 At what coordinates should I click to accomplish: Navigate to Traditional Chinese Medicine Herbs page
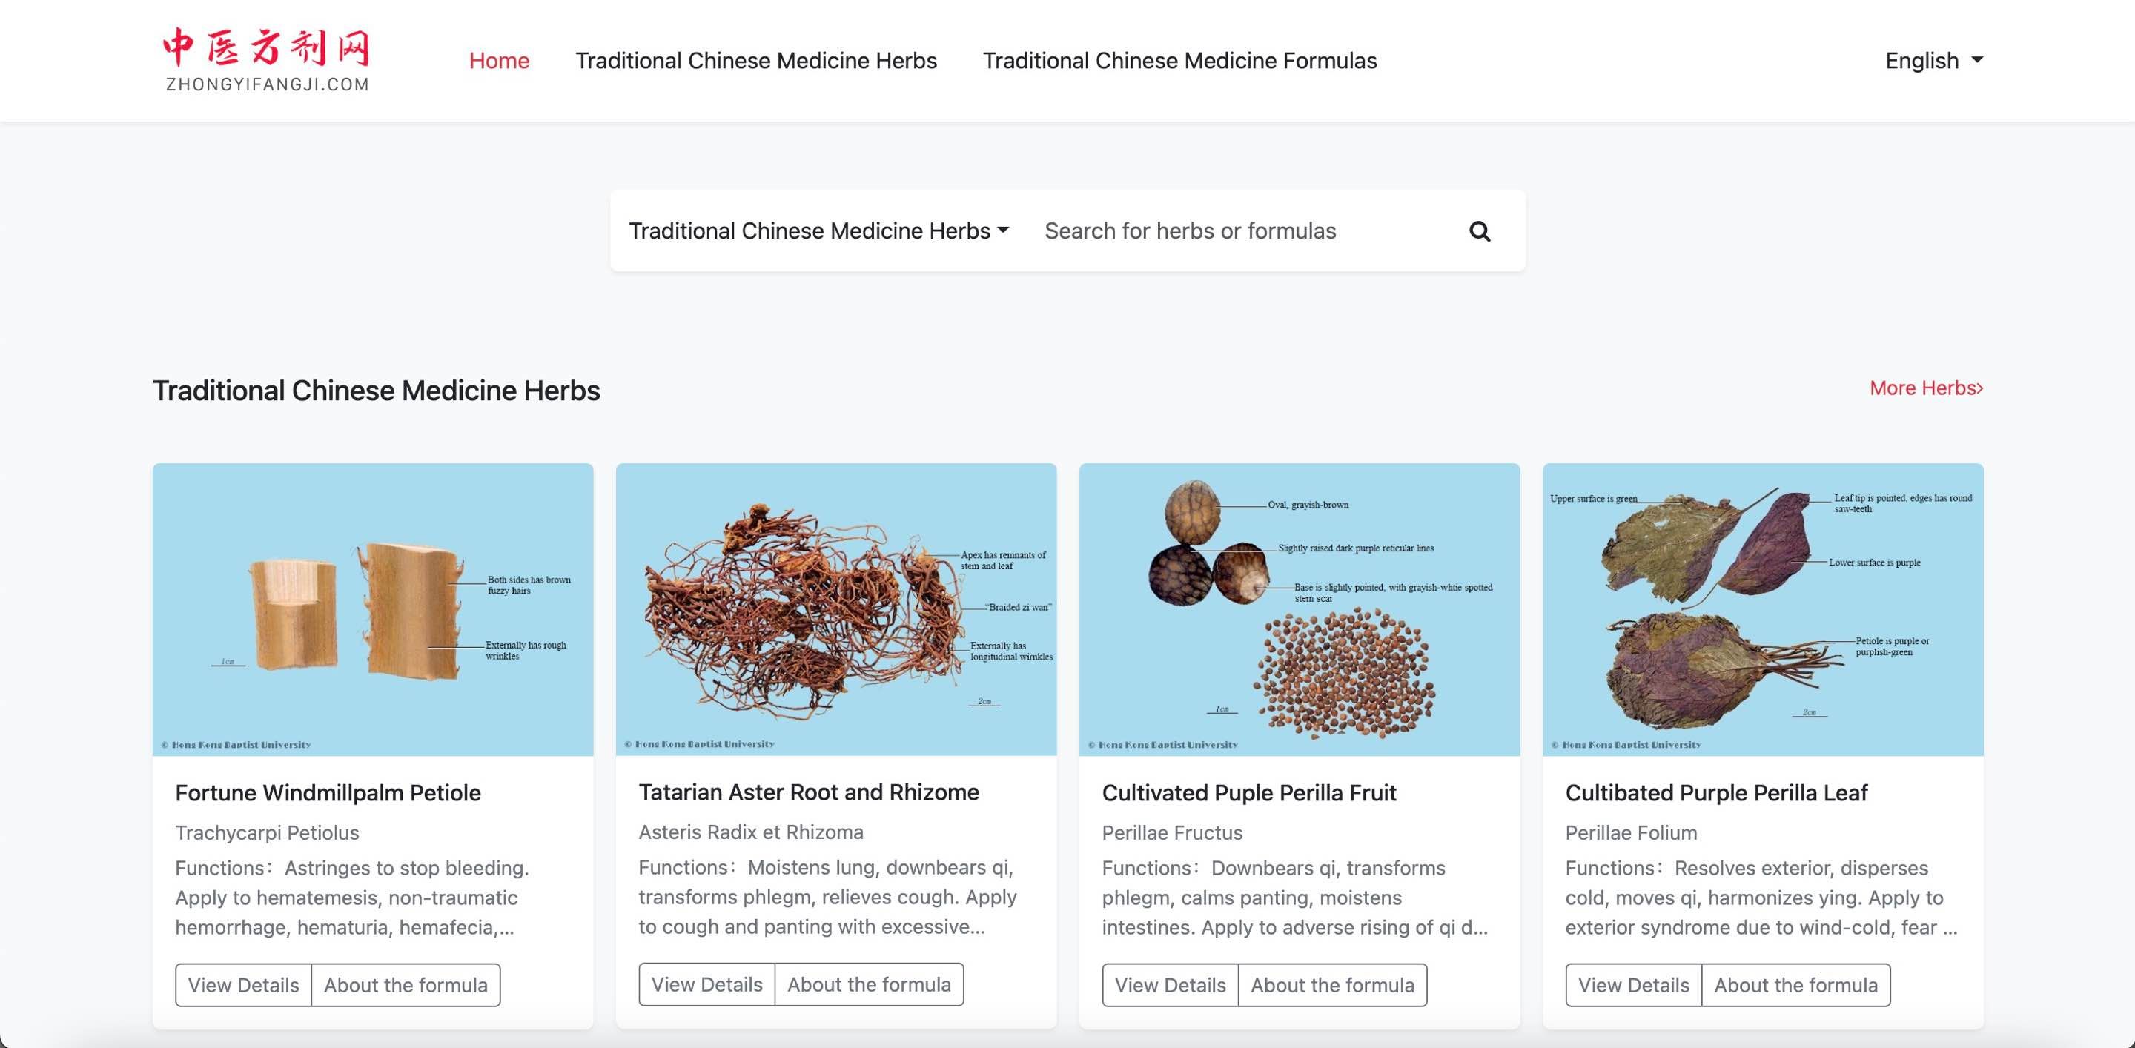[x=757, y=59]
